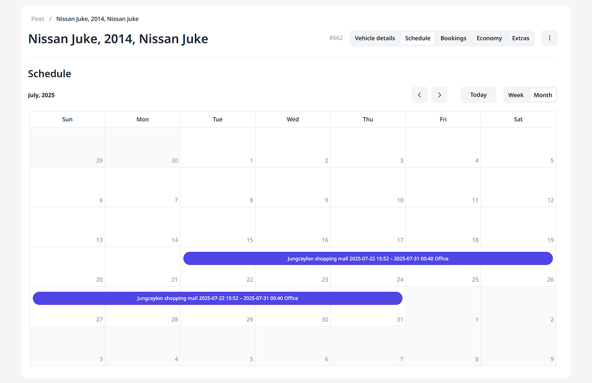Open the Bookings tab
Image resolution: width=592 pixels, height=383 pixels.
point(453,38)
